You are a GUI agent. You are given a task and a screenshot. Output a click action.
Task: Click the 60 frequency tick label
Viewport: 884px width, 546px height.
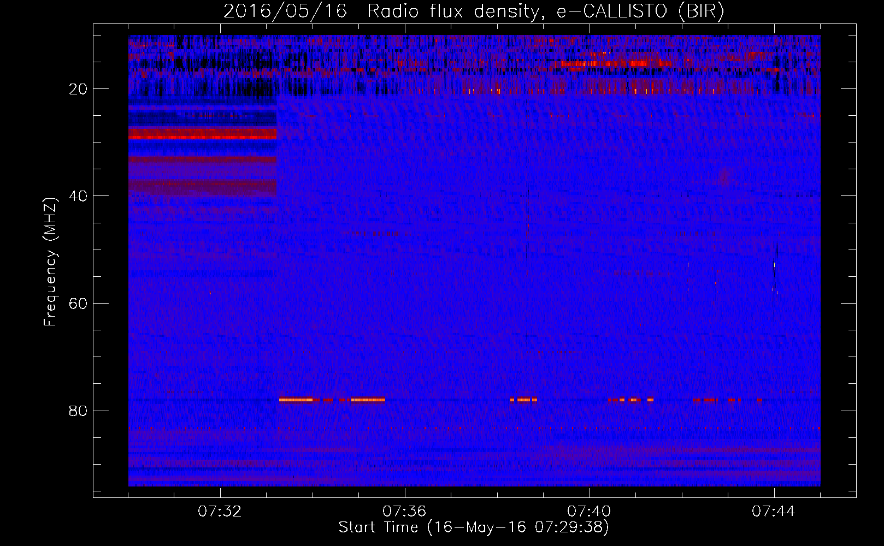(x=78, y=304)
